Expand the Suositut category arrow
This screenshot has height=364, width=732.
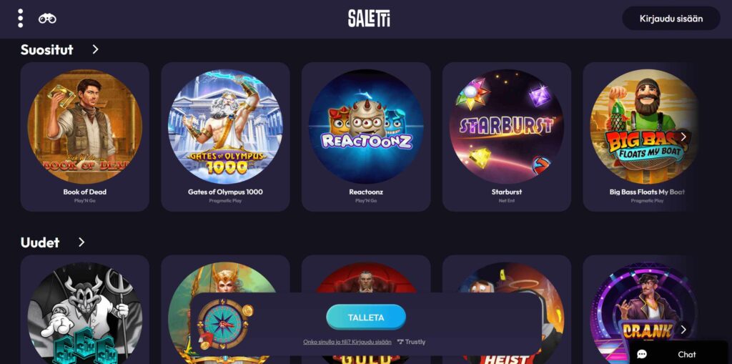(95, 49)
